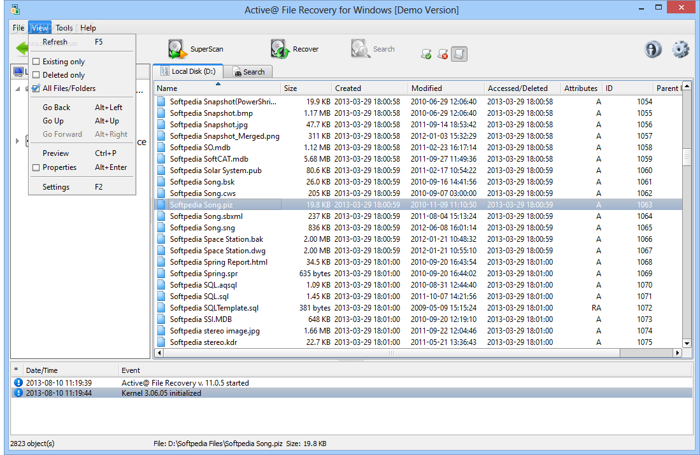700x455 pixels.
Task: Click the file icon of Softpedia Song.cws
Action: [161, 193]
